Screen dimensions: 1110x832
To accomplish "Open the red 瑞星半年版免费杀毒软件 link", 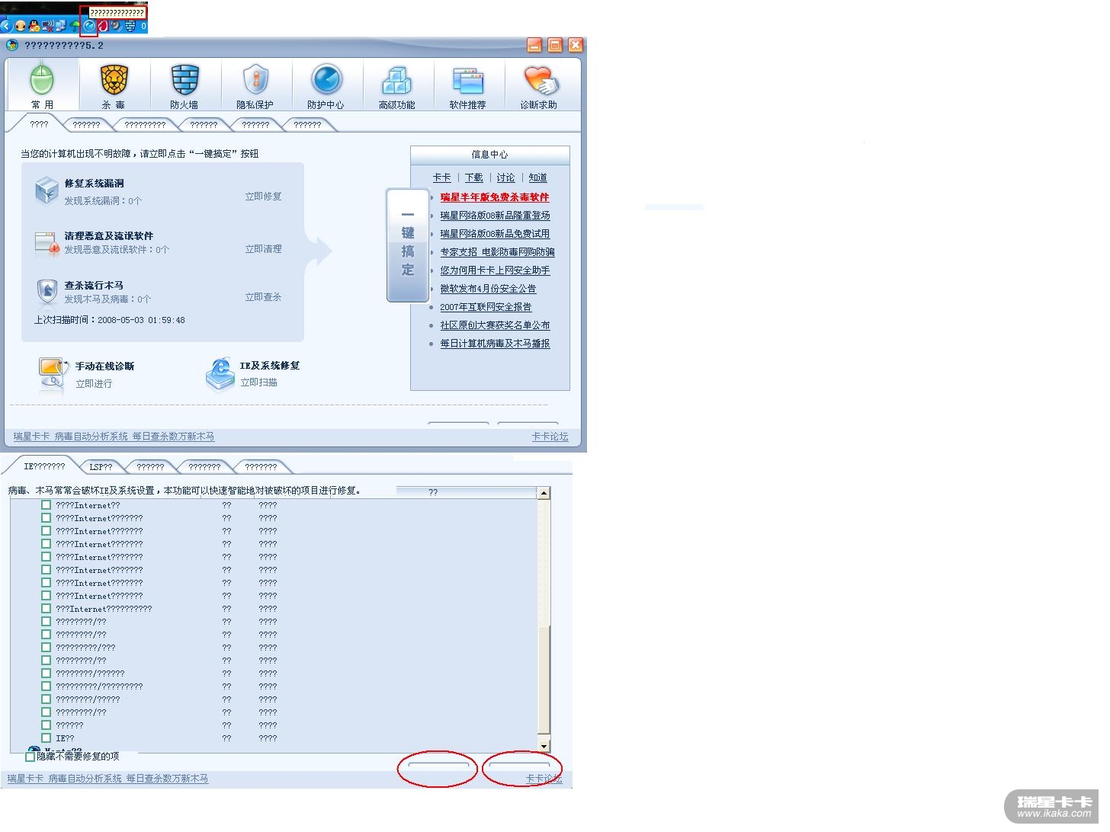I will click(x=494, y=197).
